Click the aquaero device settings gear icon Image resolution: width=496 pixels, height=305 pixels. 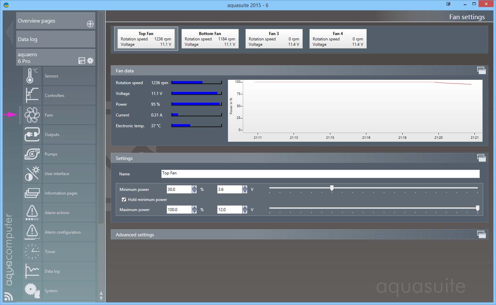pos(90,61)
